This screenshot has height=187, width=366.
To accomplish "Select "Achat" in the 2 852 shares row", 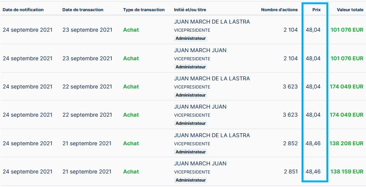I will 131,143.
